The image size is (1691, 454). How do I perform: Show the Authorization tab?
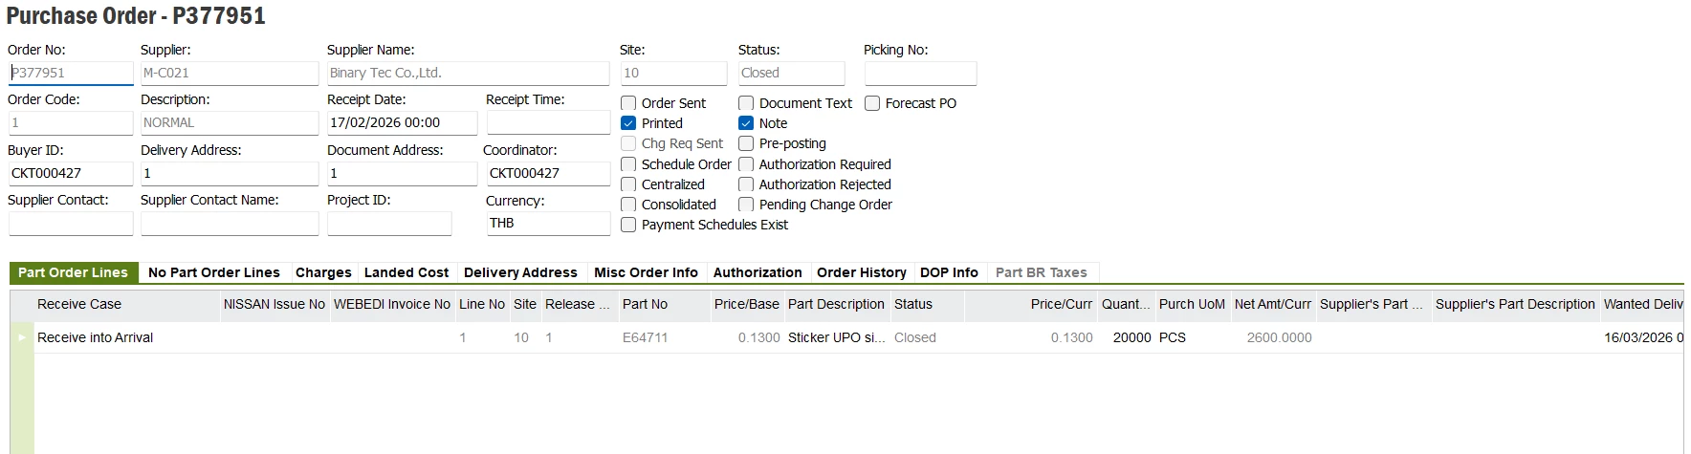[x=758, y=272]
